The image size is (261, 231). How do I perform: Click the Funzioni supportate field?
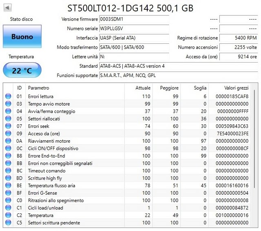click(179, 75)
